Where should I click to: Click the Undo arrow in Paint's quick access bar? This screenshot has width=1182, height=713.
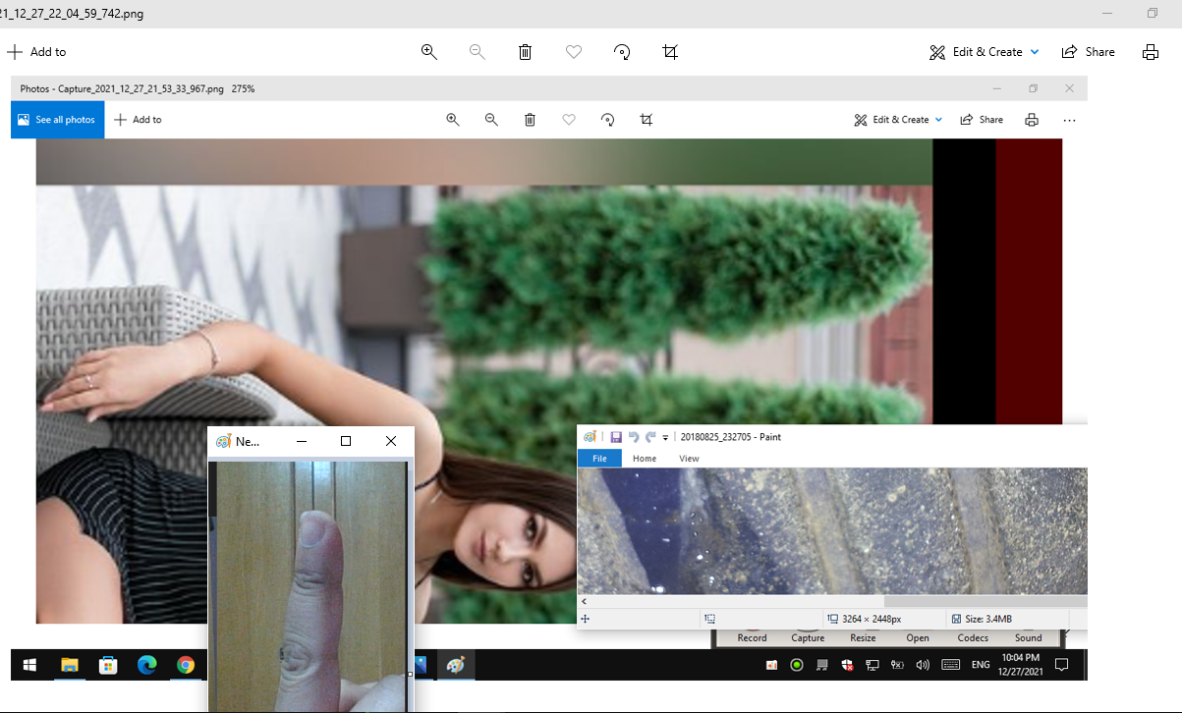coord(634,437)
